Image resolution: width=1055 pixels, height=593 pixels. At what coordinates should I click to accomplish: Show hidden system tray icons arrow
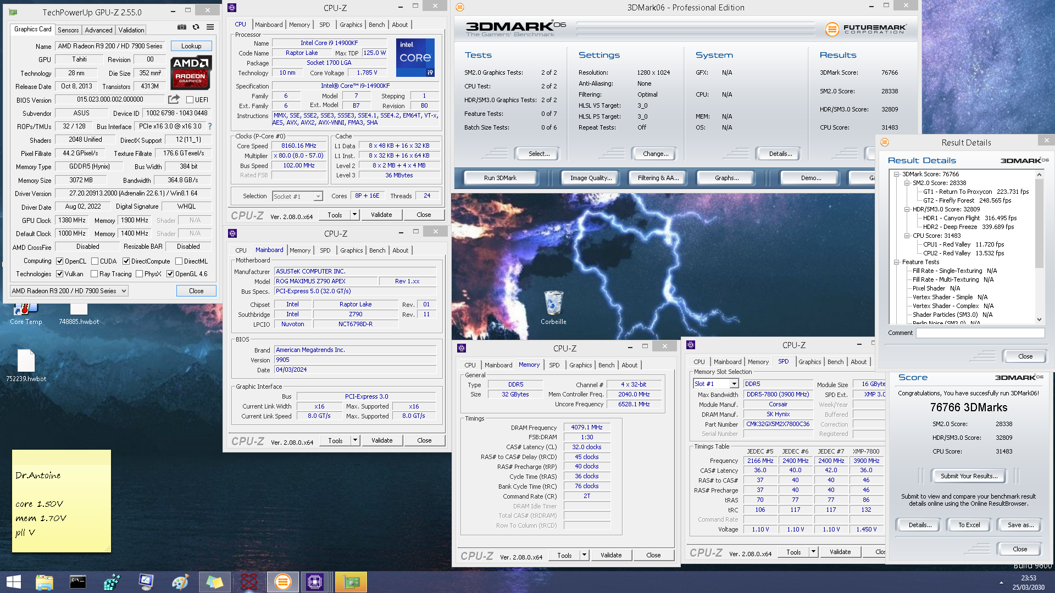[x=1001, y=583]
